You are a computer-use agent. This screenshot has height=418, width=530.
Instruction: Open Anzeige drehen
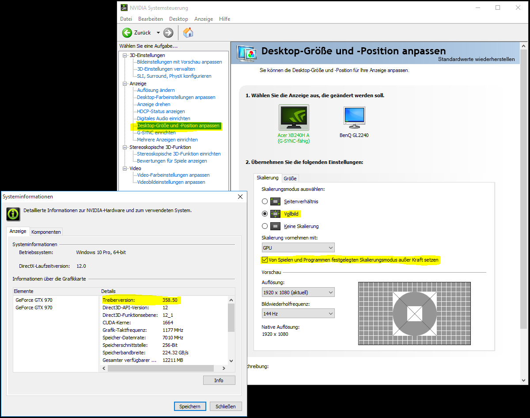point(154,104)
